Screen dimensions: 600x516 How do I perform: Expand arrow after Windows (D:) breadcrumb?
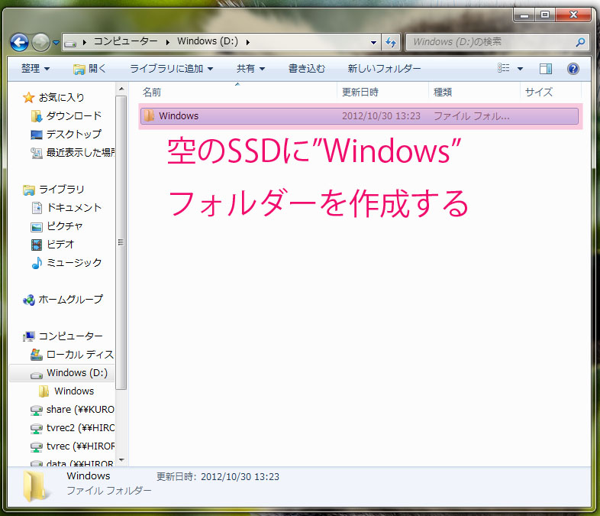coord(248,42)
